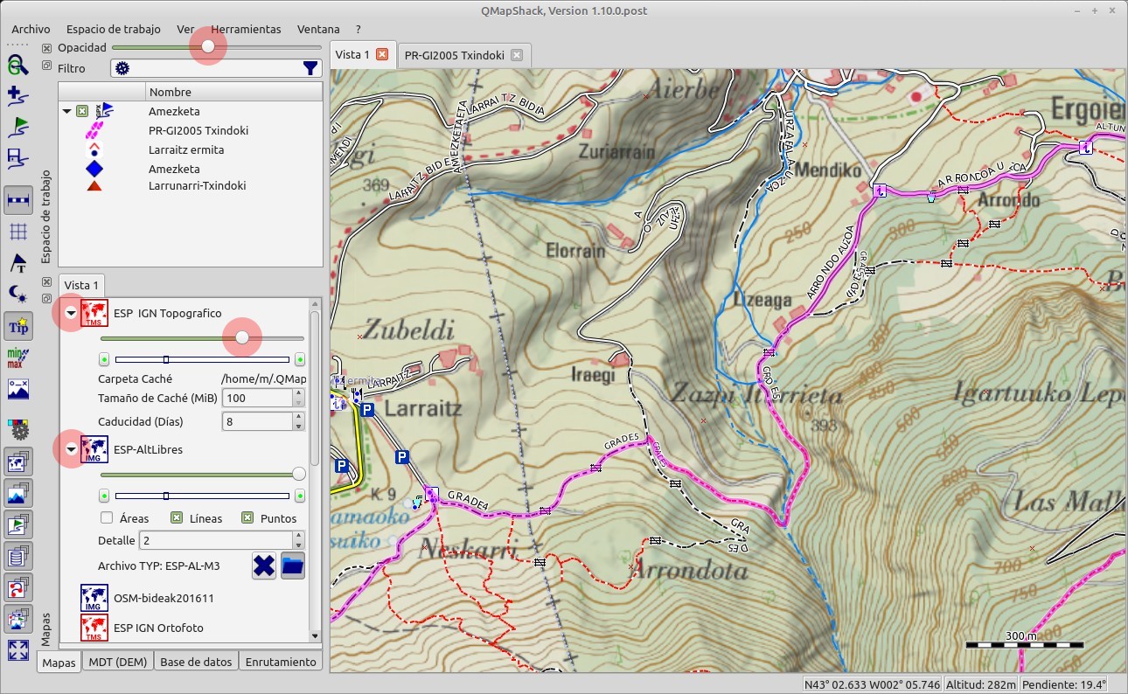Toggle the scale bar icon
This screenshot has width=1128, height=694.
(x=18, y=200)
